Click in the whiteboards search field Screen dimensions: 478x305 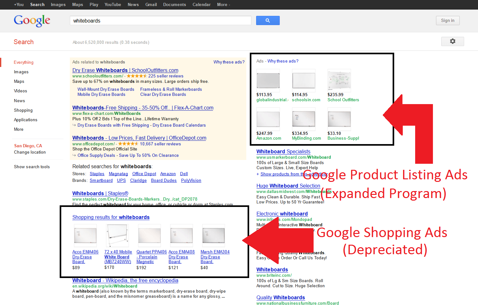pos(160,21)
